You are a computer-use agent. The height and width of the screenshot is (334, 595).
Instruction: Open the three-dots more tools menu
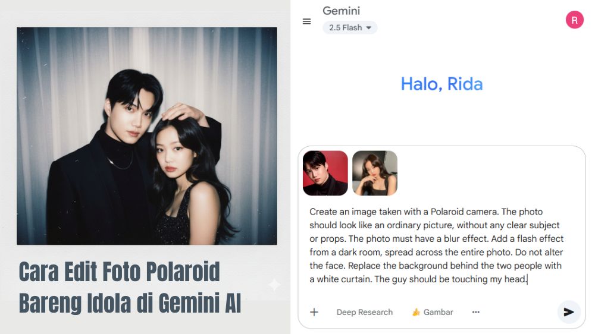click(x=476, y=312)
